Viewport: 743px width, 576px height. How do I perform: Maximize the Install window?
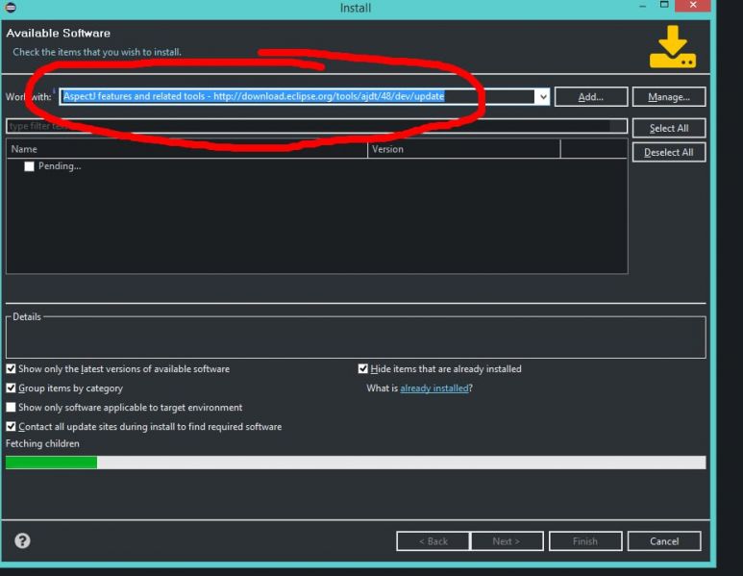click(x=664, y=5)
